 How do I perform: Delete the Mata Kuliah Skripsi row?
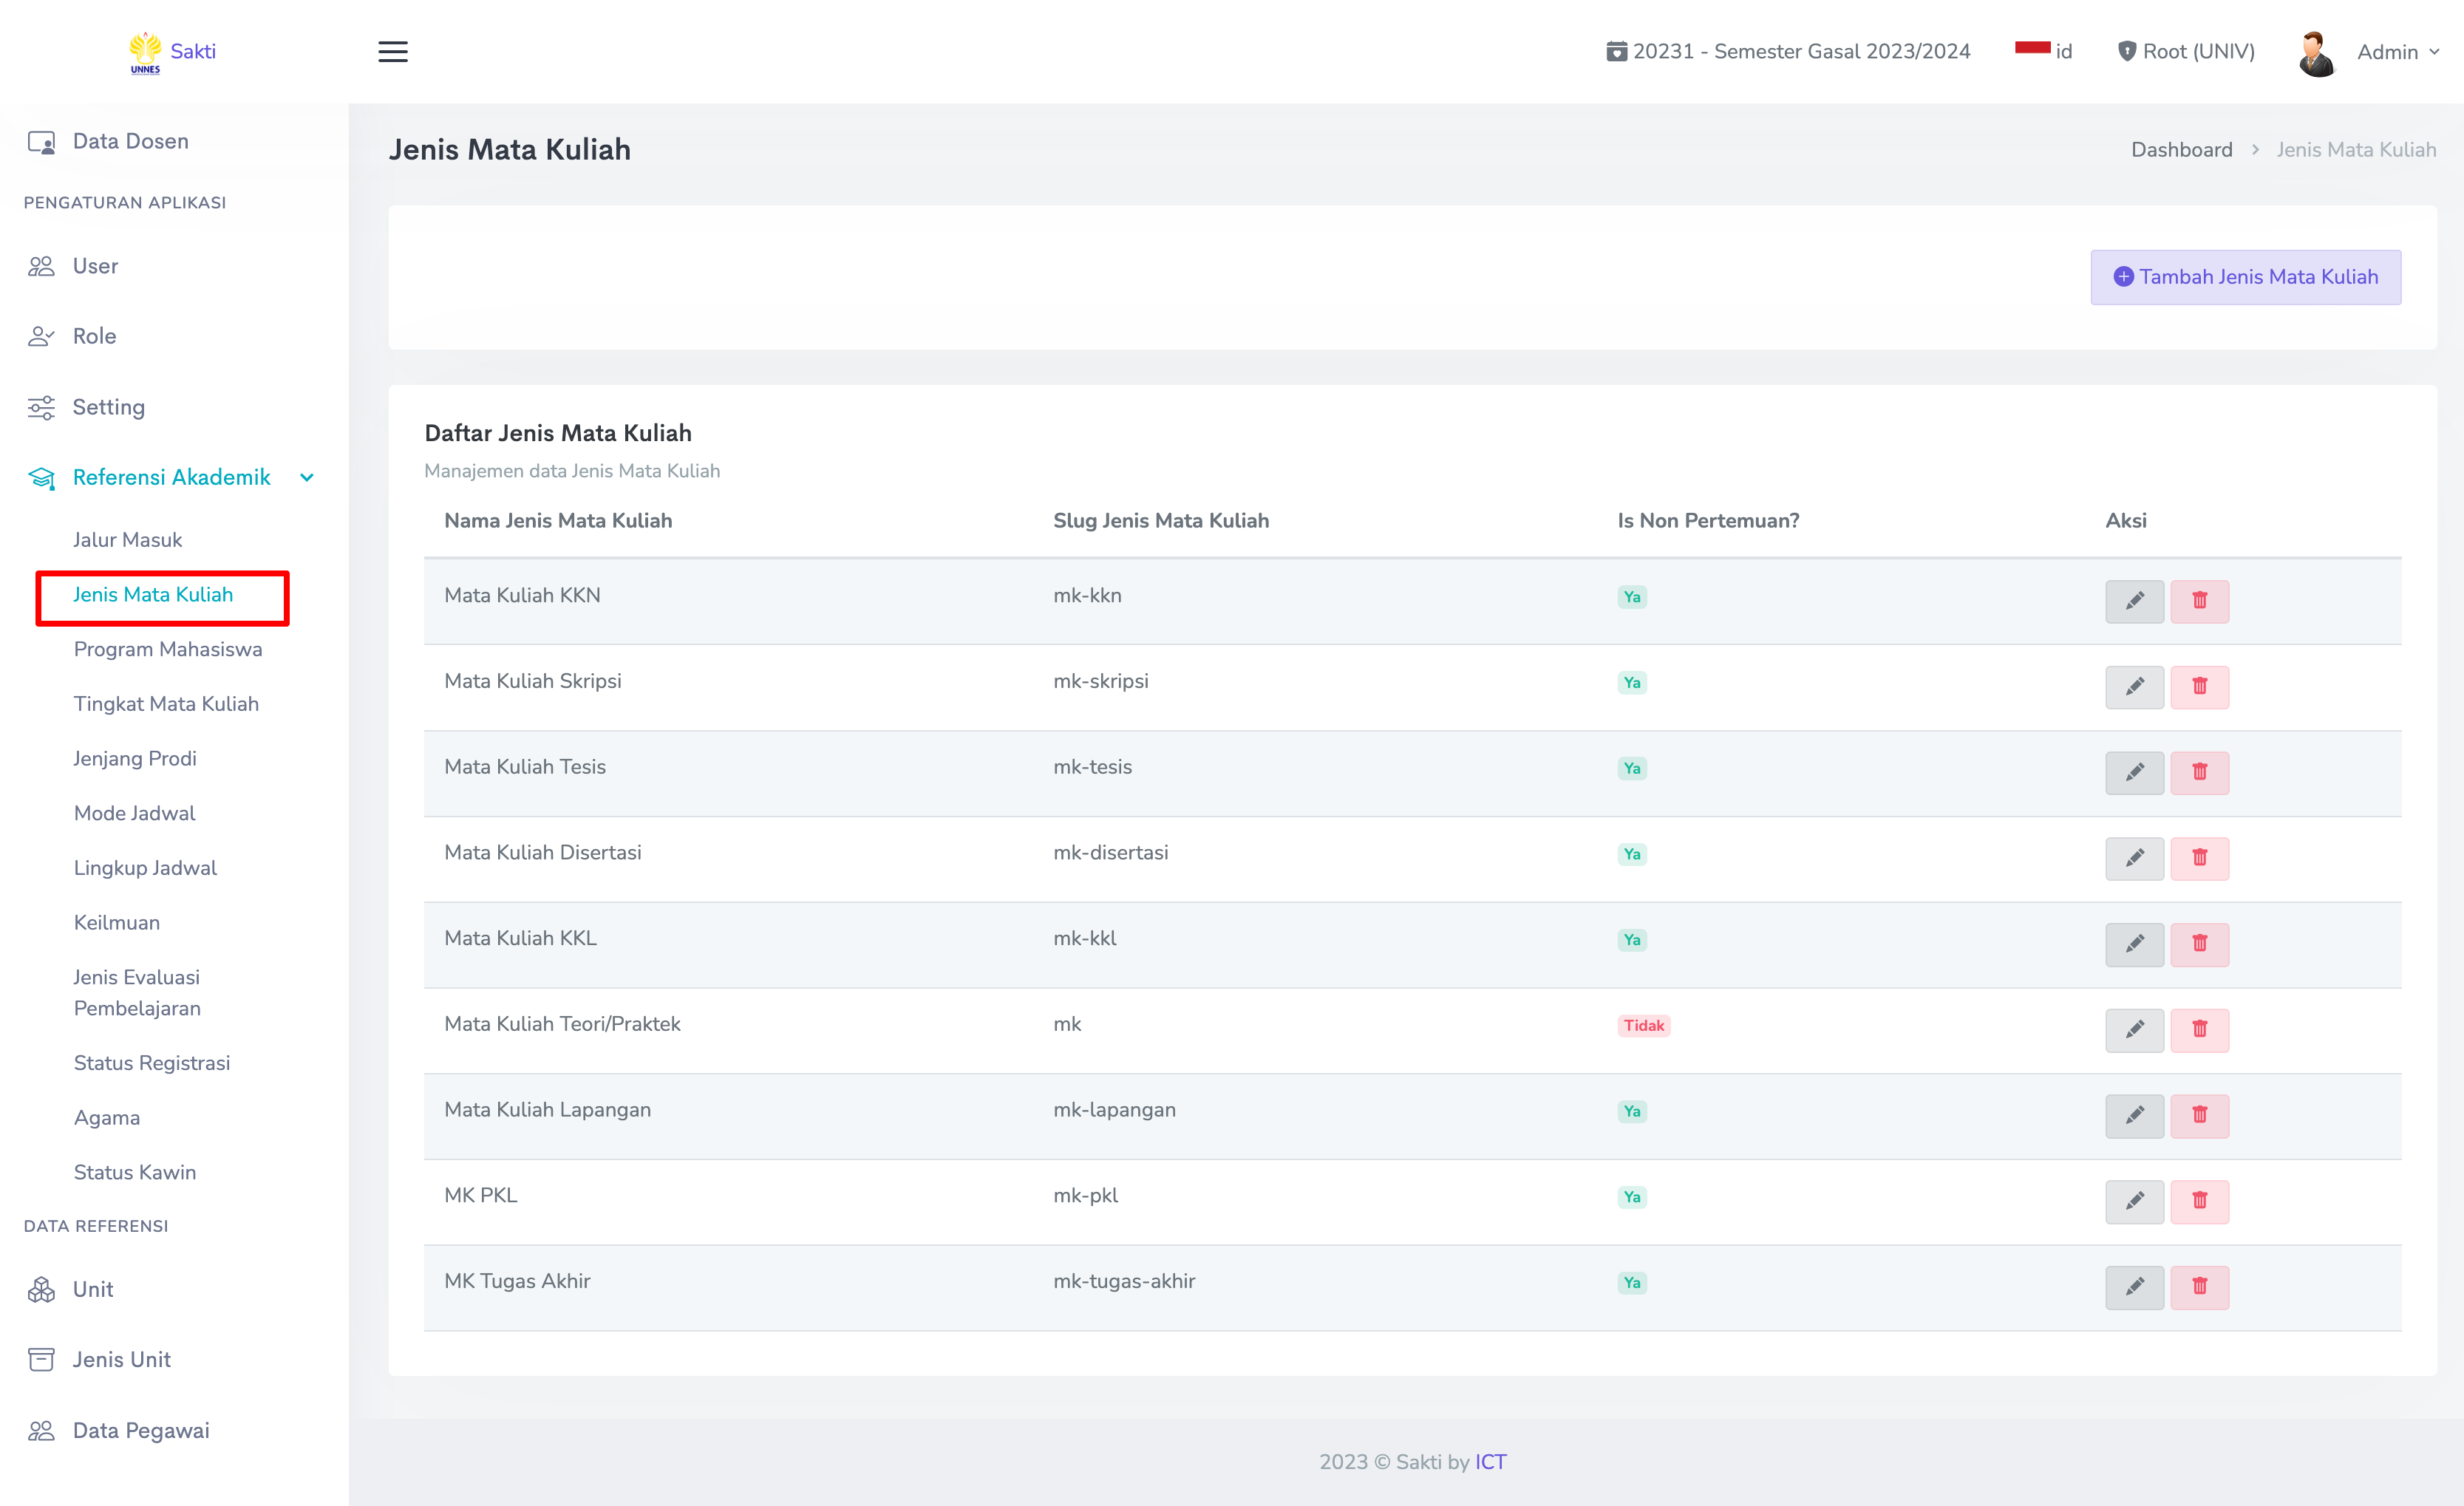pyautogui.click(x=2199, y=687)
